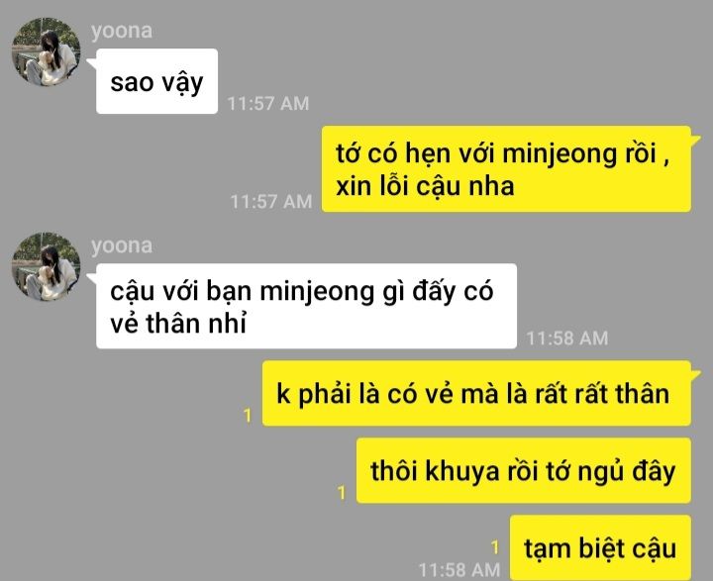Tap the unread count 1 beside 'thôi khuya rồi'
The width and height of the screenshot is (713, 581).
342,492
